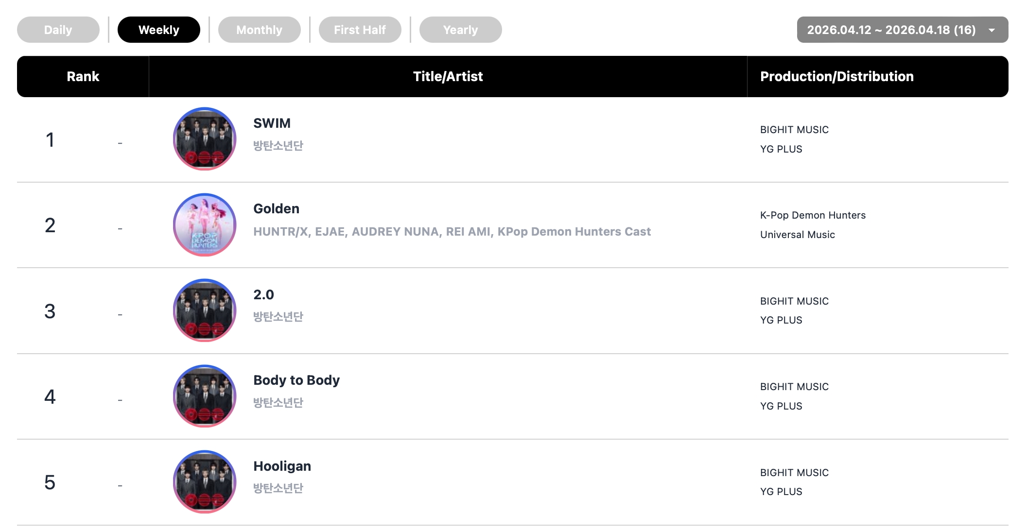1027x531 pixels.
Task: Open the Golden album artwork
Action: tap(205, 225)
